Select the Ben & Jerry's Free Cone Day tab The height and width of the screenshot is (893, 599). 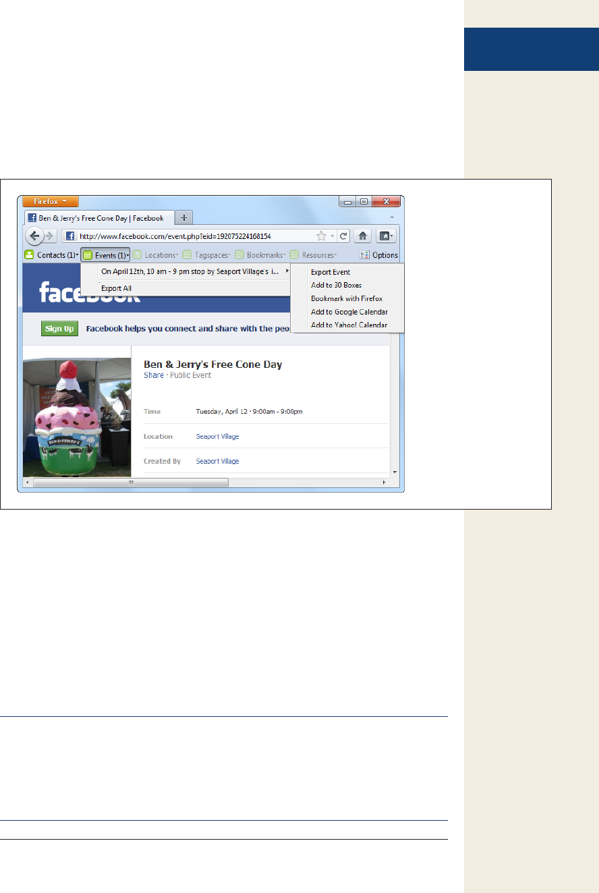coord(100,218)
